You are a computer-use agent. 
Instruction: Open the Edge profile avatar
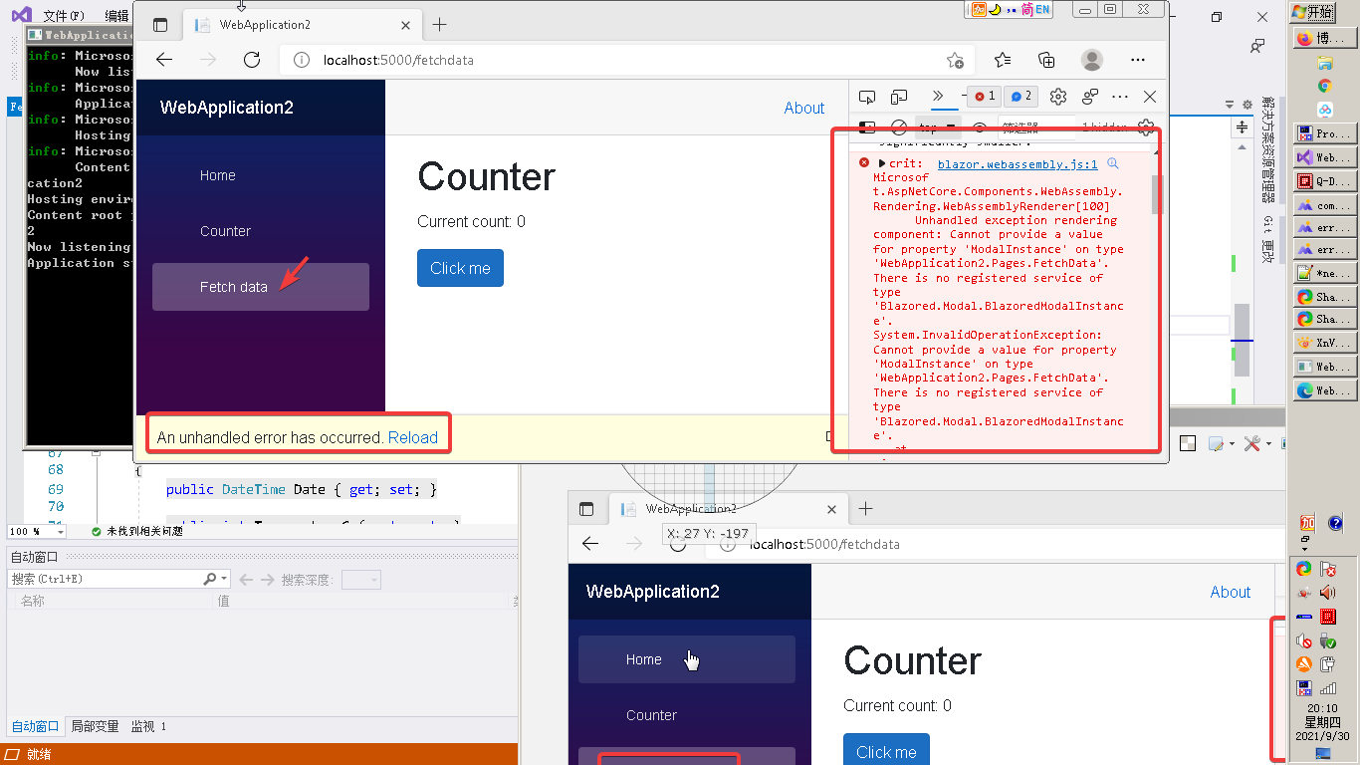1092,60
